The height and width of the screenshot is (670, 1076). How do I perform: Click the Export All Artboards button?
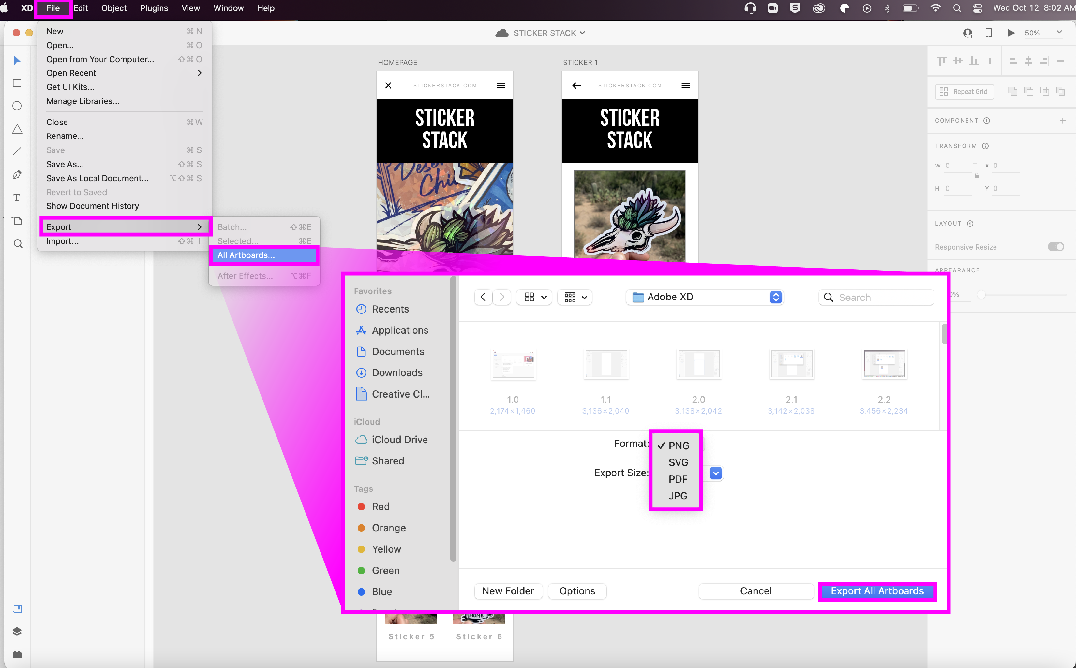[x=877, y=591]
